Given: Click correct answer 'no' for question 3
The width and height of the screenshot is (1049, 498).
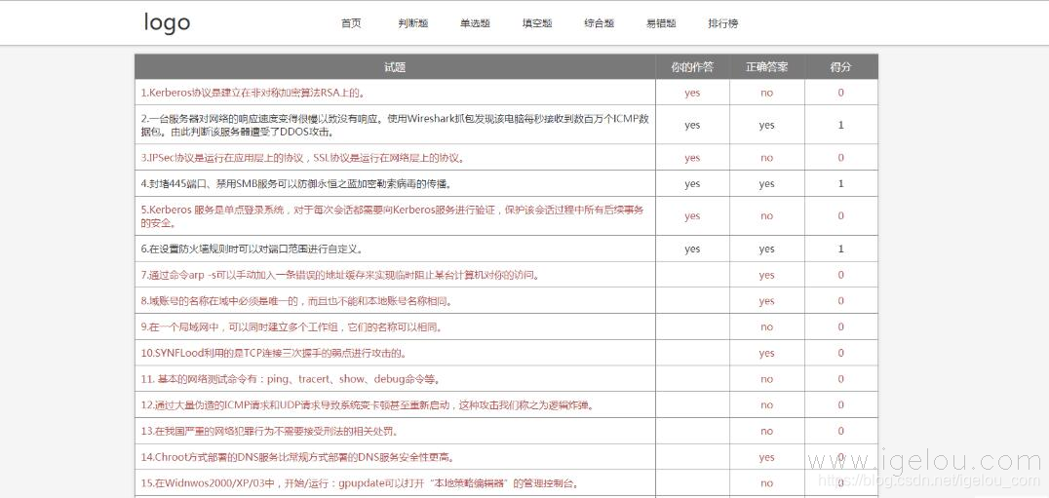Looking at the screenshot, I should pyautogui.click(x=766, y=158).
